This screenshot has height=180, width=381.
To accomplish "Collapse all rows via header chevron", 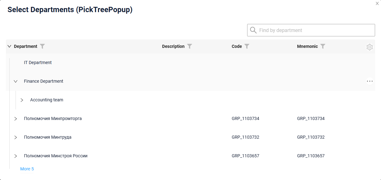I will (x=9, y=46).
